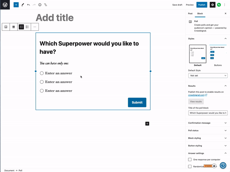This screenshot has height=172, width=230.
Task: Select the first answer radio button
Action: [42, 73]
